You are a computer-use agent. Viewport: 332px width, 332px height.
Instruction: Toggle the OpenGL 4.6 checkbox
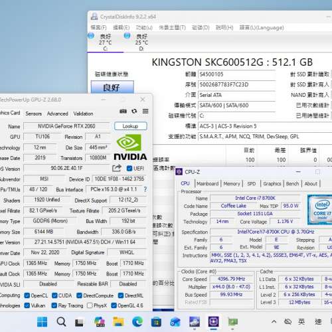click(x=114, y=305)
